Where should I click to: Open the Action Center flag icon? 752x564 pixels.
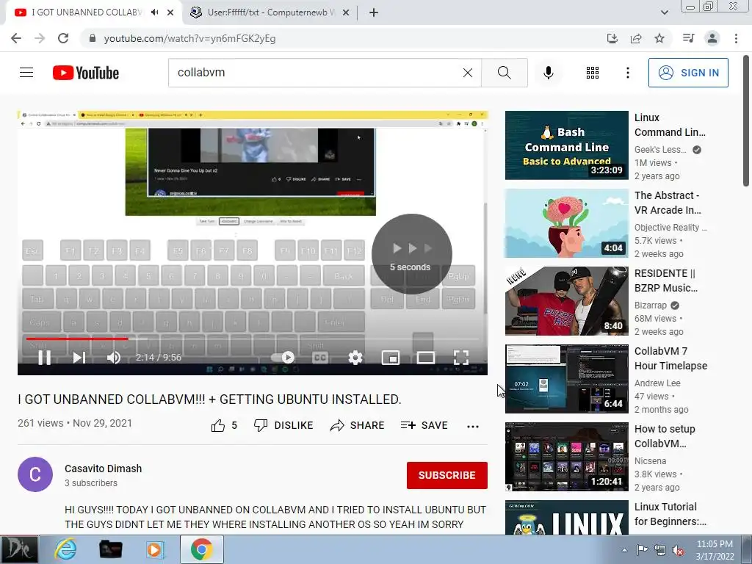(x=642, y=549)
